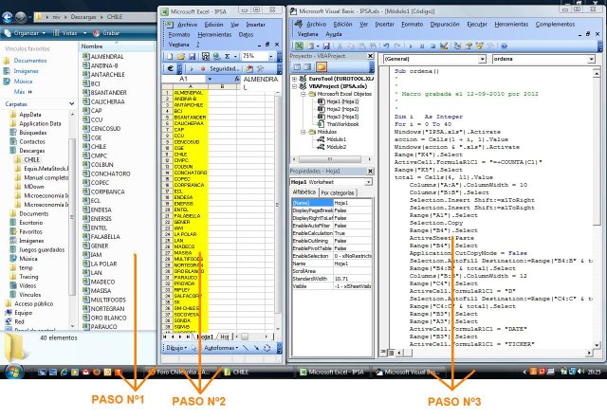Click the Seguridad button in Excel toolbar
The width and height of the screenshot is (607, 419).
tap(224, 69)
